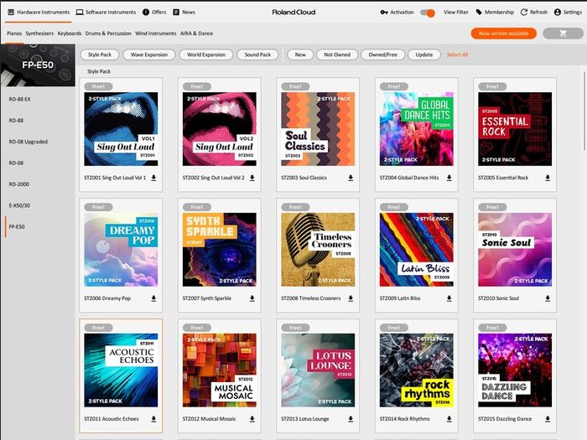Select the Keyboards category
587x440 pixels.
(x=70, y=34)
